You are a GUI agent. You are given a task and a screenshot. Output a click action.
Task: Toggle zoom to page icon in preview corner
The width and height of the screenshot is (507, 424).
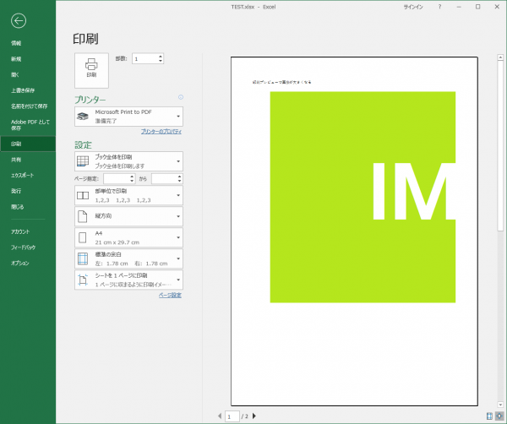pyautogui.click(x=500, y=416)
